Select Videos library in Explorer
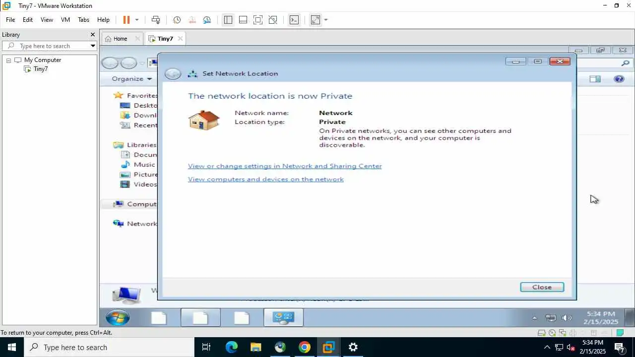 (138, 184)
